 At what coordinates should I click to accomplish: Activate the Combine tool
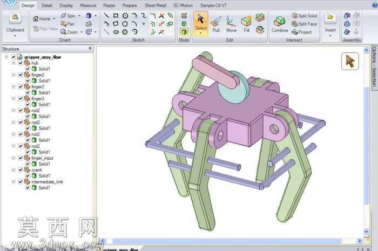tap(280, 24)
